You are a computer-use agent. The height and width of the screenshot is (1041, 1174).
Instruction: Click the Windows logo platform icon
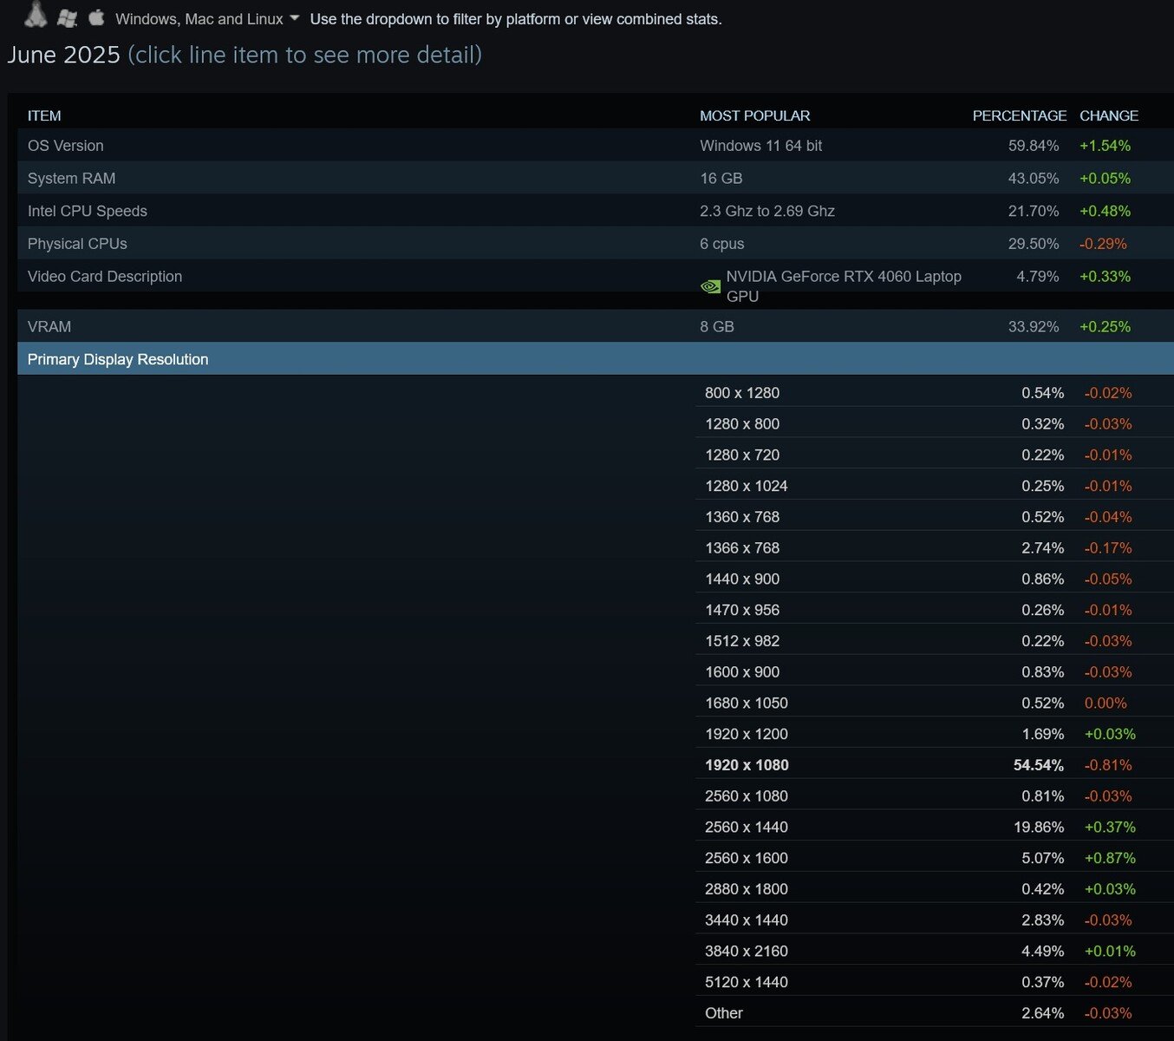pyautogui.click(x=67, y=17)
